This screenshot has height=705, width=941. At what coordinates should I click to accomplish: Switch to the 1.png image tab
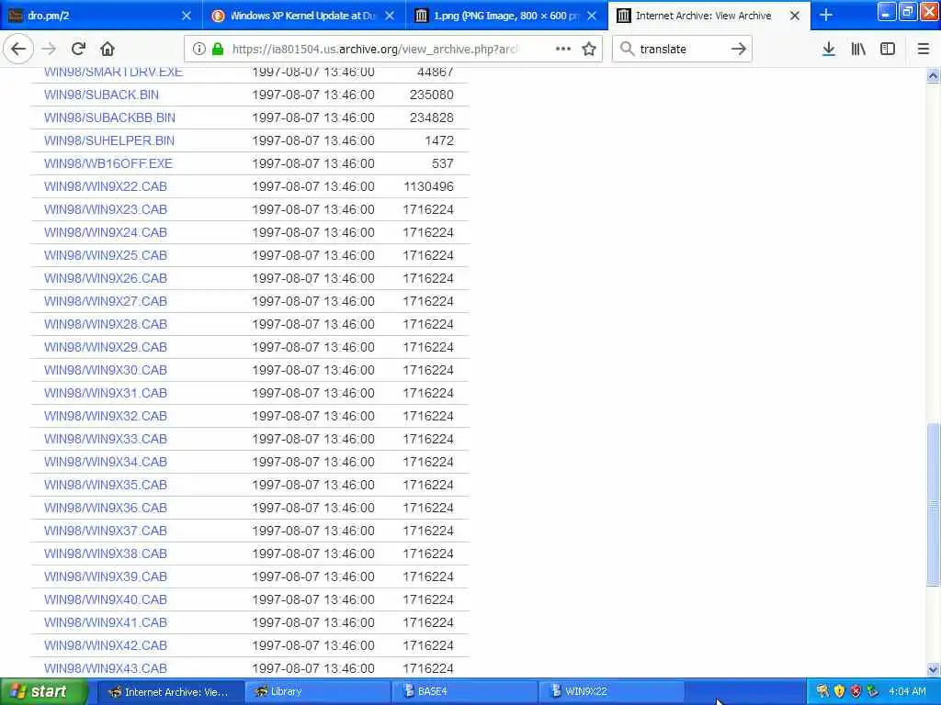click(506, 16)
